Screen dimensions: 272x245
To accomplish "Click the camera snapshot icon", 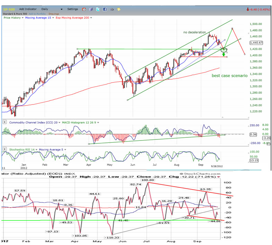I will pos(111,9).
